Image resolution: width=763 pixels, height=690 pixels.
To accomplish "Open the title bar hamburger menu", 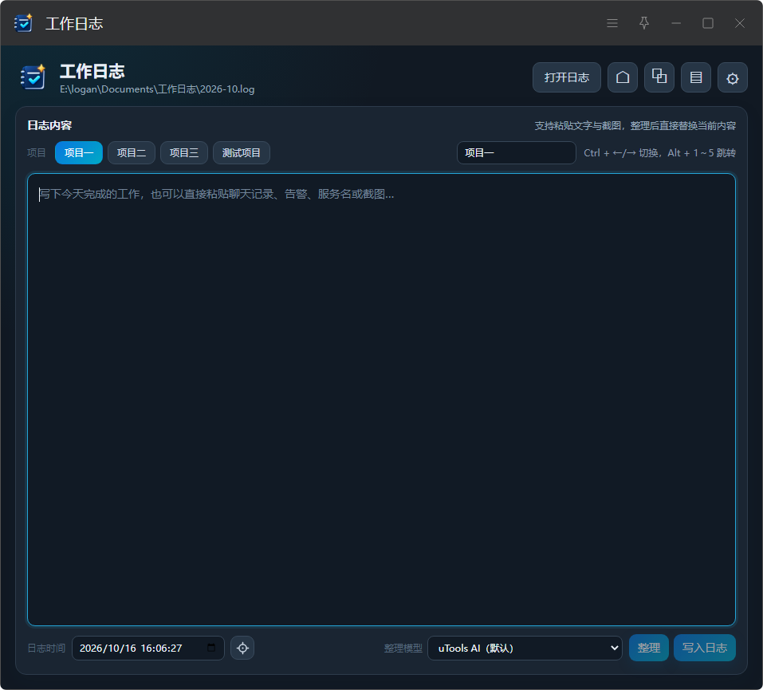I will coord(612,23).
